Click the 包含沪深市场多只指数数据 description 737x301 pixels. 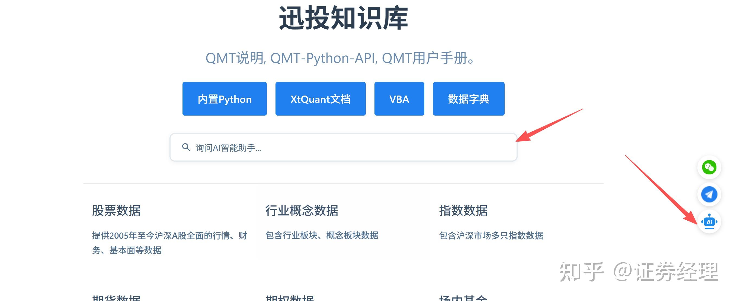click(x=491, y=235)
